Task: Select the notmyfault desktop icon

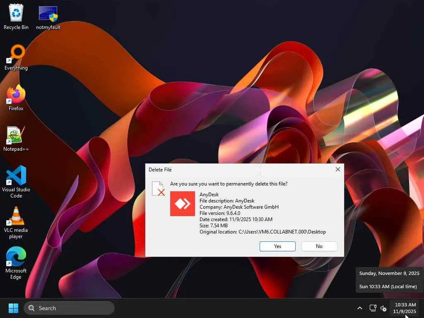Action: point(48,17)
